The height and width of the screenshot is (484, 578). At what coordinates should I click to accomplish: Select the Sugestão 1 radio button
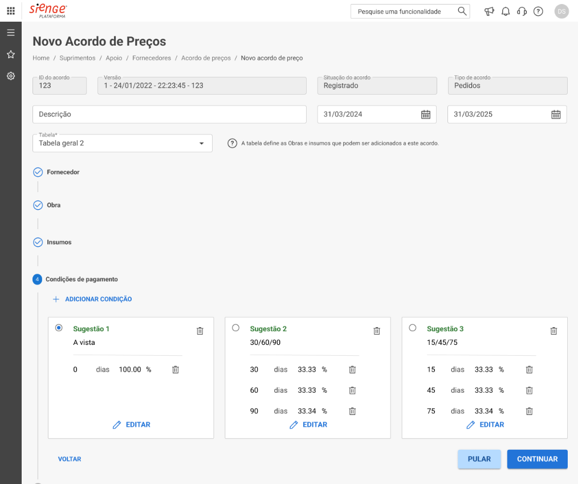coord(59,328)
